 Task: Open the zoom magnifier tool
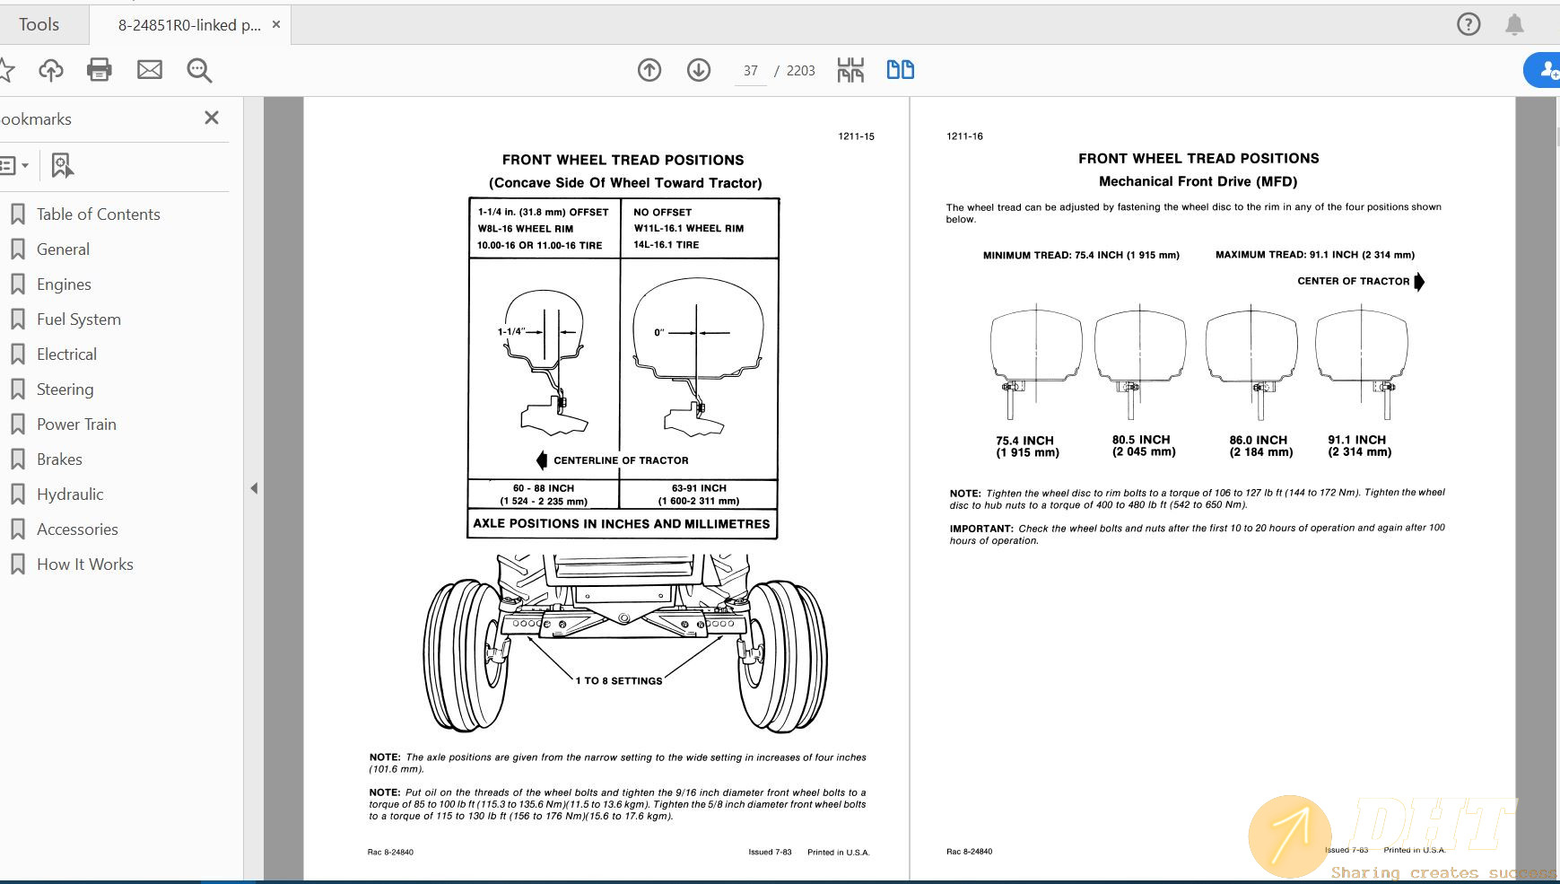199,70
